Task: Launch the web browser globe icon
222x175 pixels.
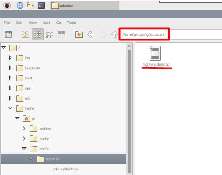Action: [x=20, y=6]
